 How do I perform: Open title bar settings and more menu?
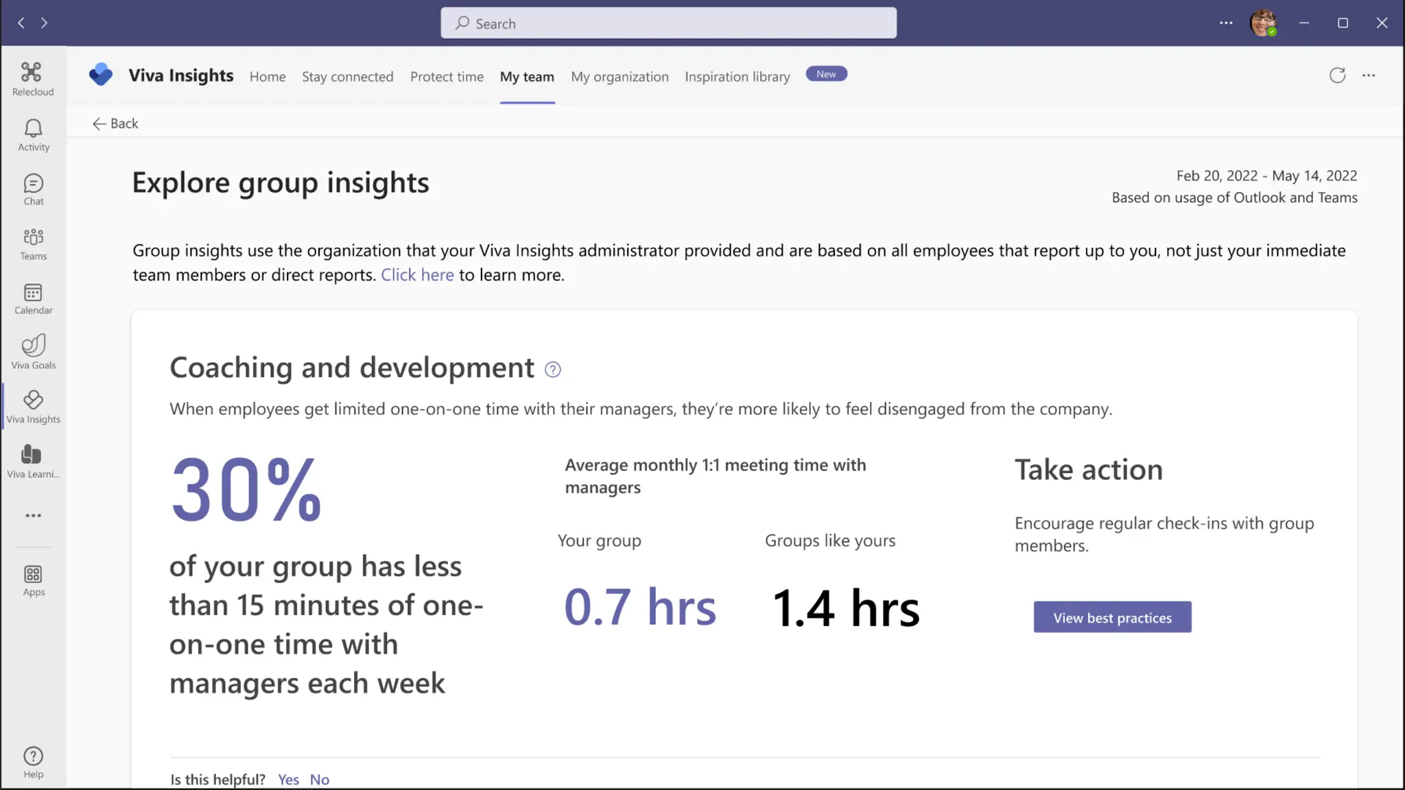tap(1226, 23)
